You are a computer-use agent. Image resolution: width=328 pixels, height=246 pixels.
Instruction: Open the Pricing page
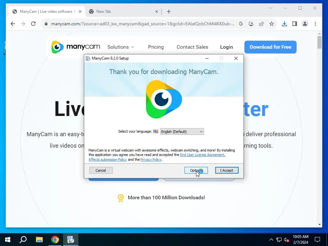coord(156,47)
